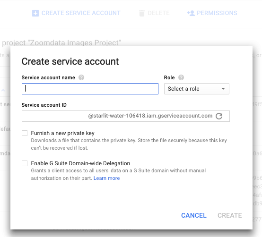This screenshot has width=262, height=237.
Task: Enable Furnish a new private key checkbox
Action: click(x=25, y=133)
